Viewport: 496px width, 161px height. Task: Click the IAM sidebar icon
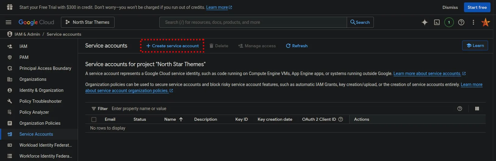tap(10, 46)
